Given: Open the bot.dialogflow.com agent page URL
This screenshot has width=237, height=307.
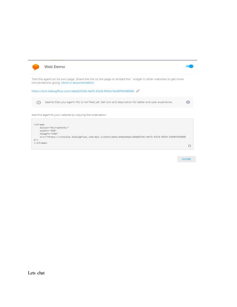Looking at the screenshot, I should pos(83,91).
